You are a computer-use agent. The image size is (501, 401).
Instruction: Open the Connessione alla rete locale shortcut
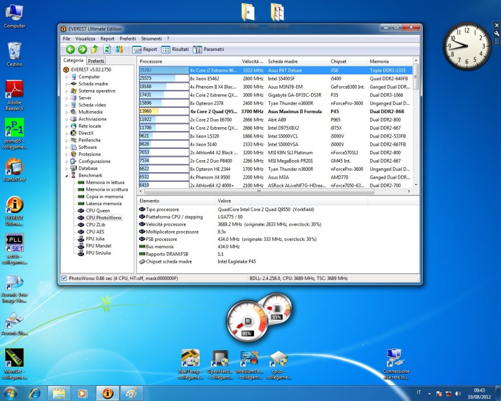pos(396,365)
